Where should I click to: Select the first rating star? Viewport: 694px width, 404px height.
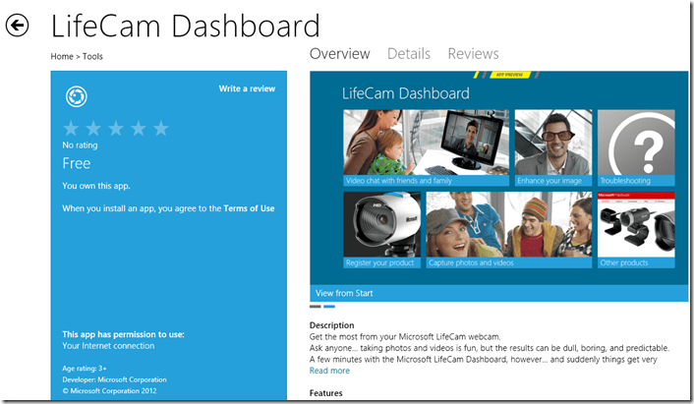pos(71,129)
